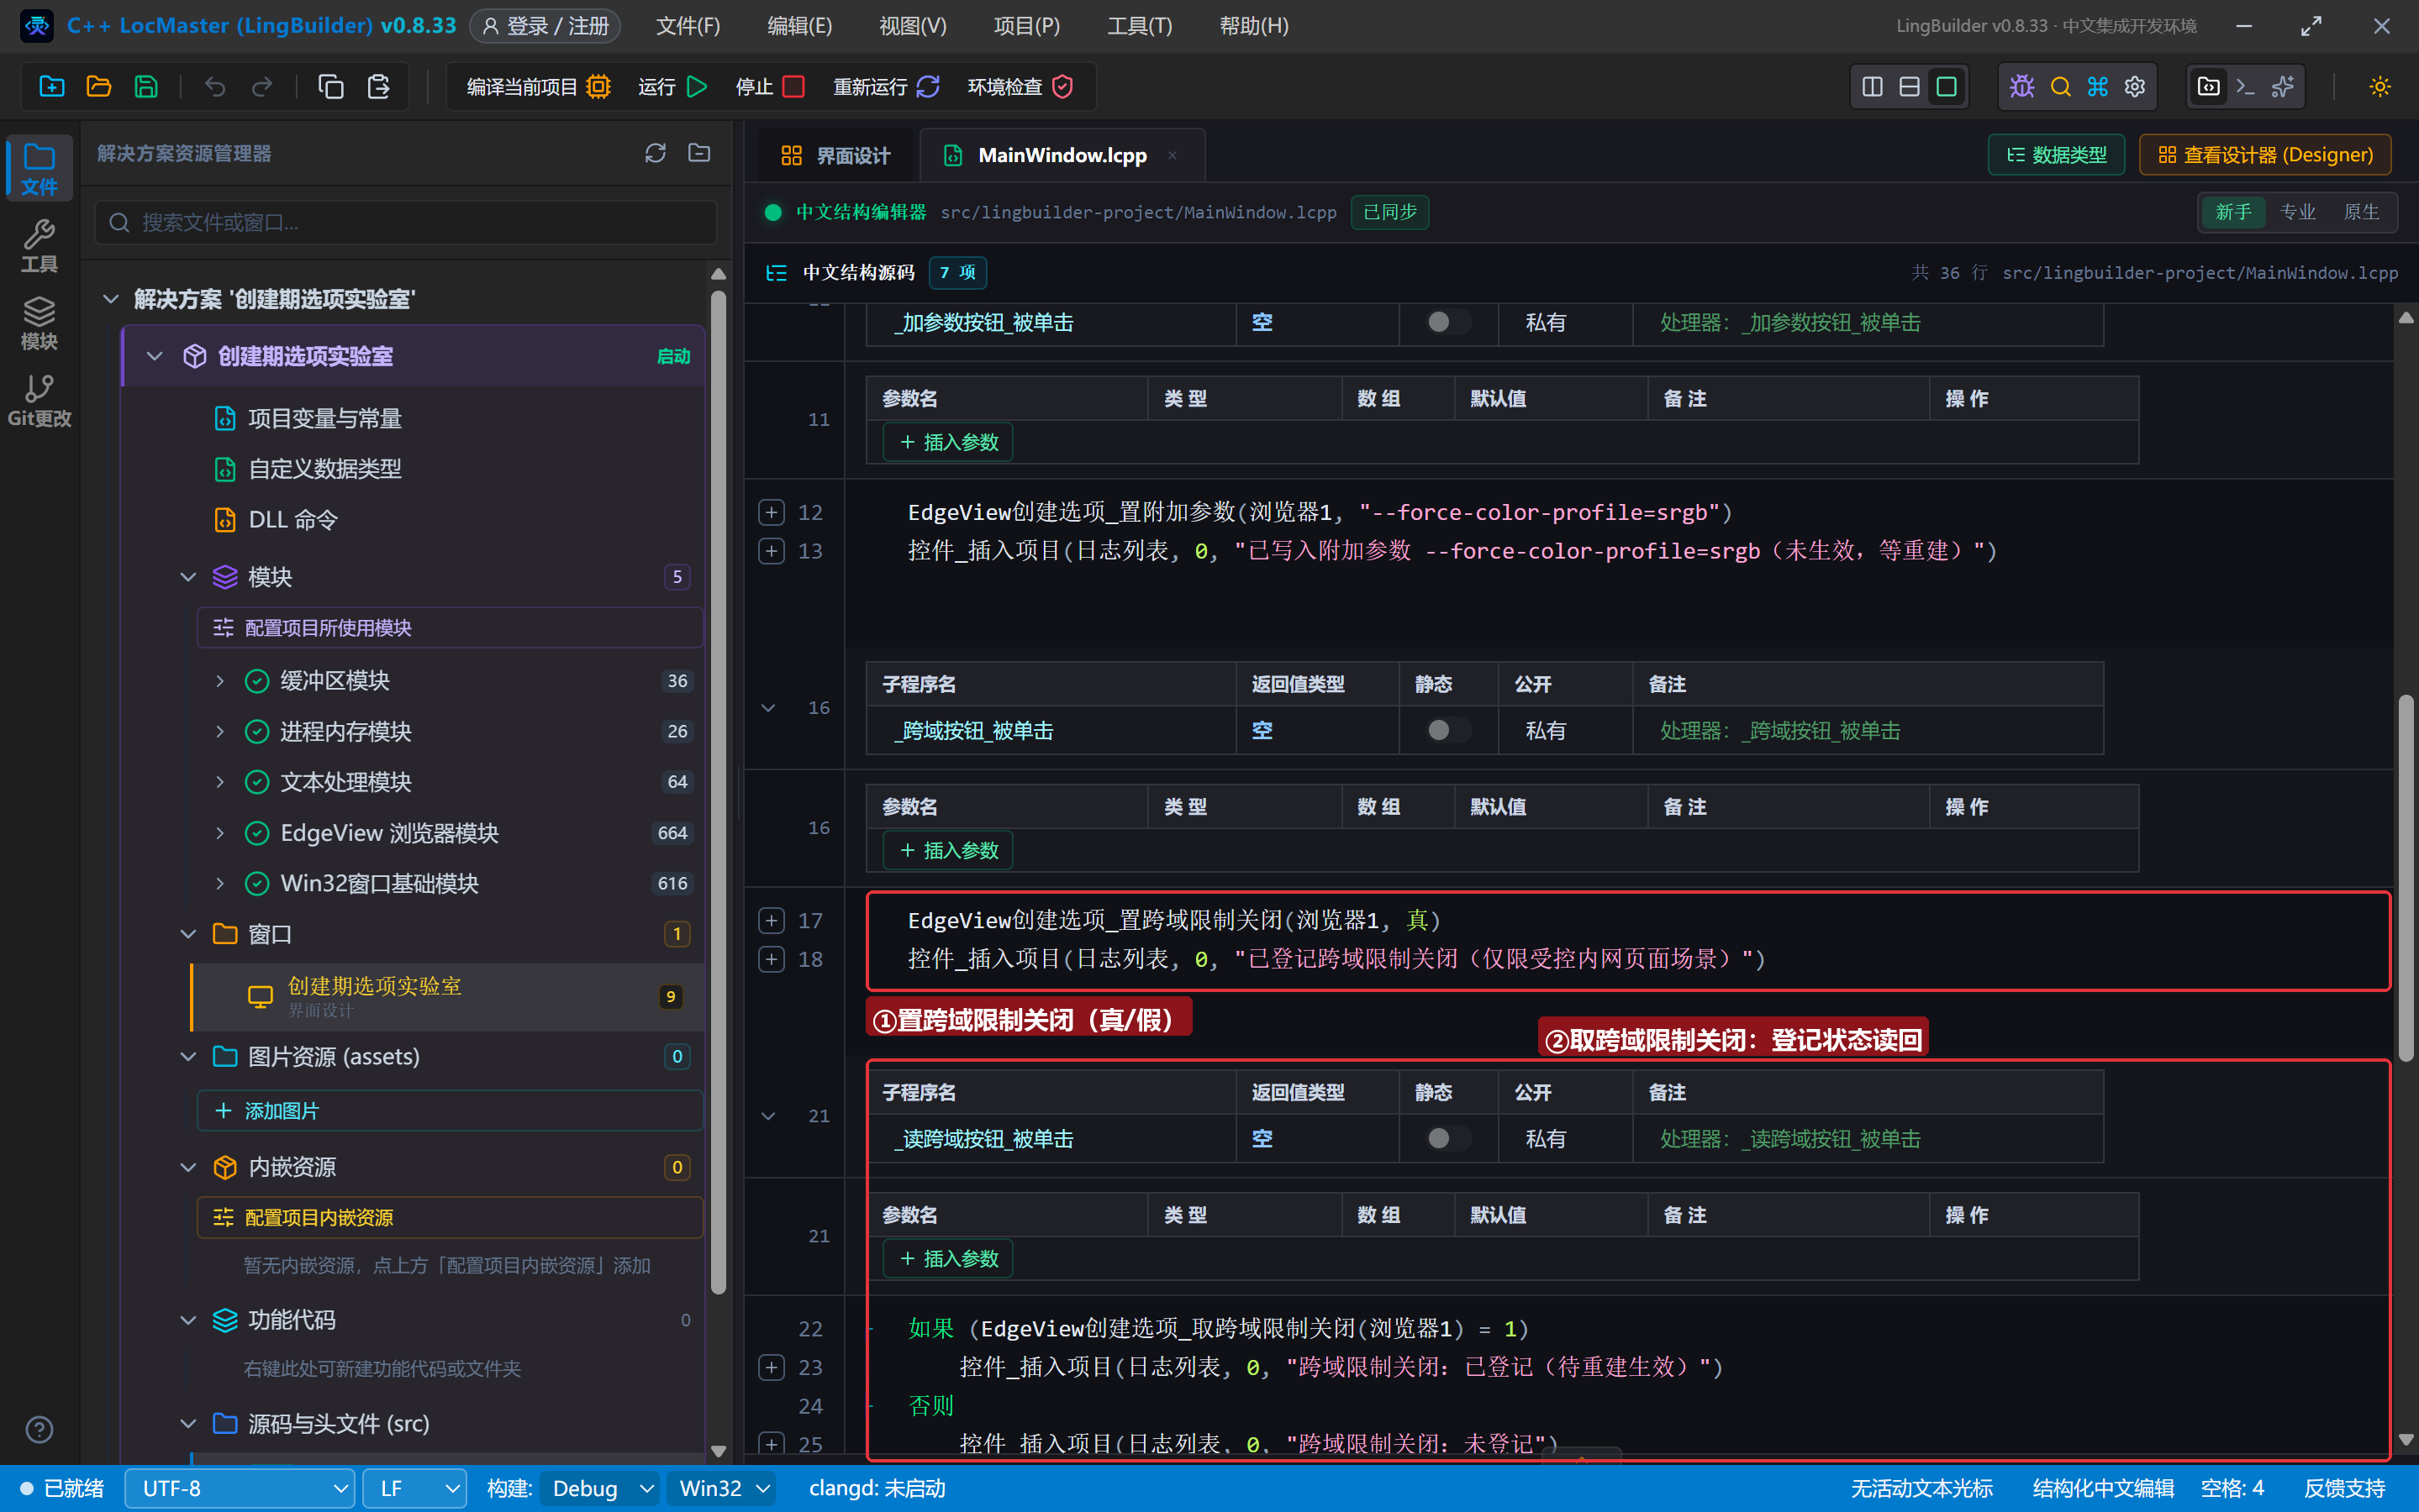Click the 数据类型 button
The image size is (2419, 1512).
(2056, 155)
